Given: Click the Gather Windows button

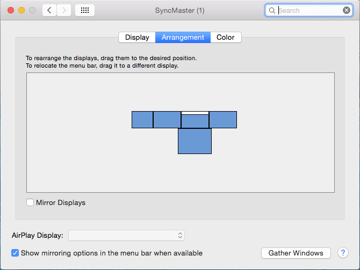Looking at the screenshot, I should coord(296,253).
